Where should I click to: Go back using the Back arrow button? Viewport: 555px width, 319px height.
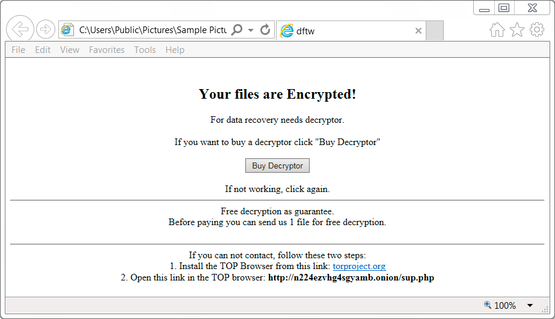[x=20, y=29]
